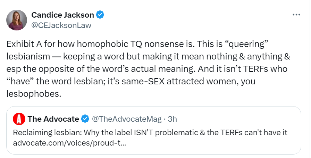Click verified badge beside Candice Jackson
This screenshot has width=311, height=158.
[x=100, y=15]
